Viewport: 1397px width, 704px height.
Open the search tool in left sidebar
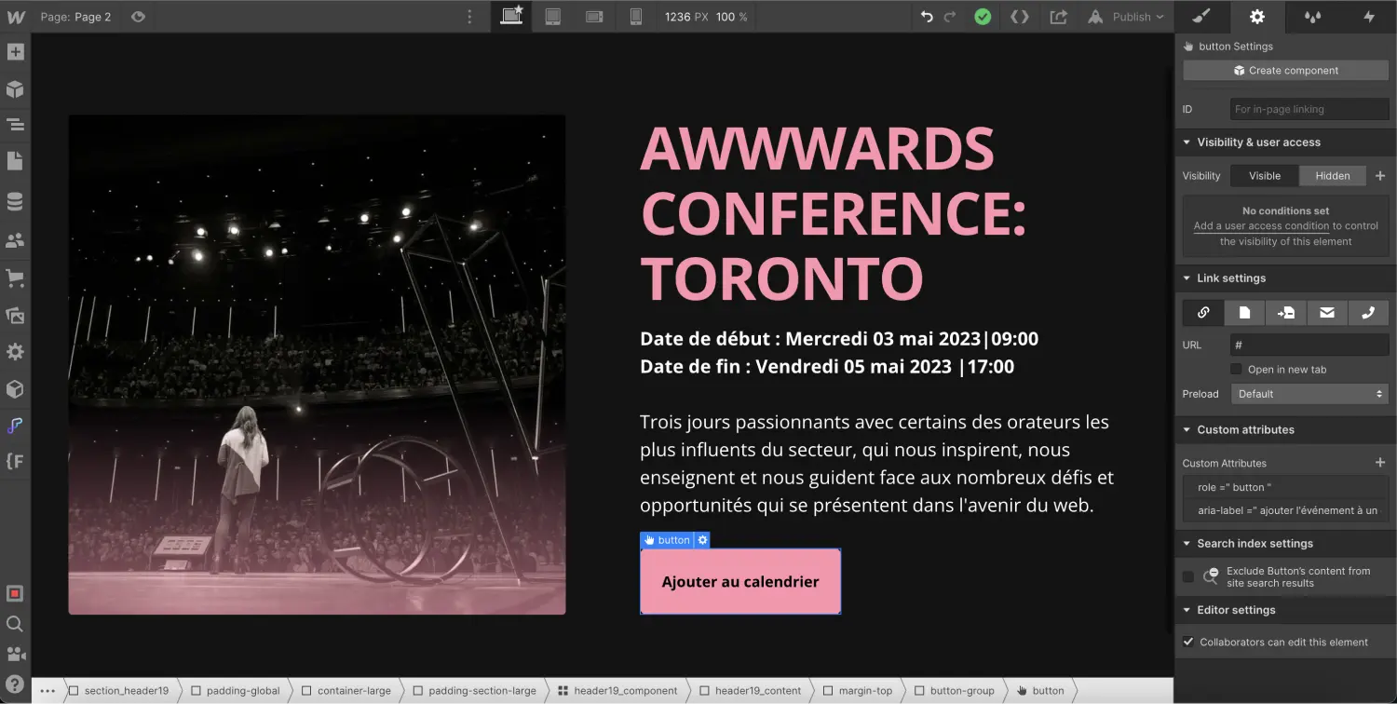pos(15,624)
